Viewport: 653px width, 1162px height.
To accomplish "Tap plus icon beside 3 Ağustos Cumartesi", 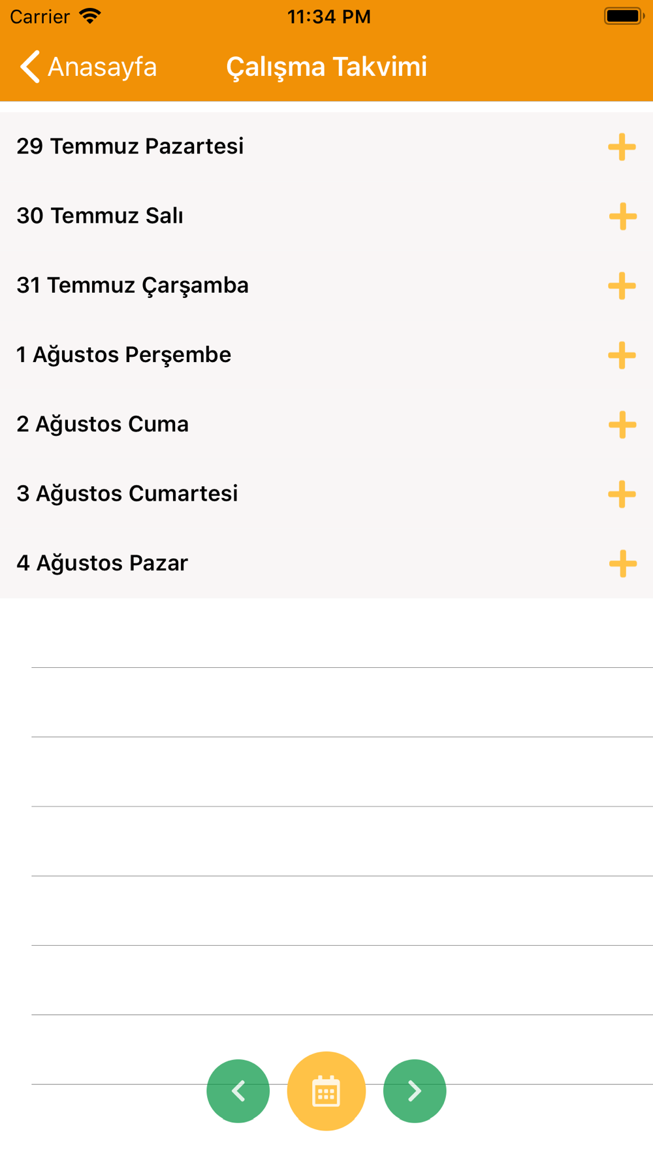I will [x=622, y=493].
